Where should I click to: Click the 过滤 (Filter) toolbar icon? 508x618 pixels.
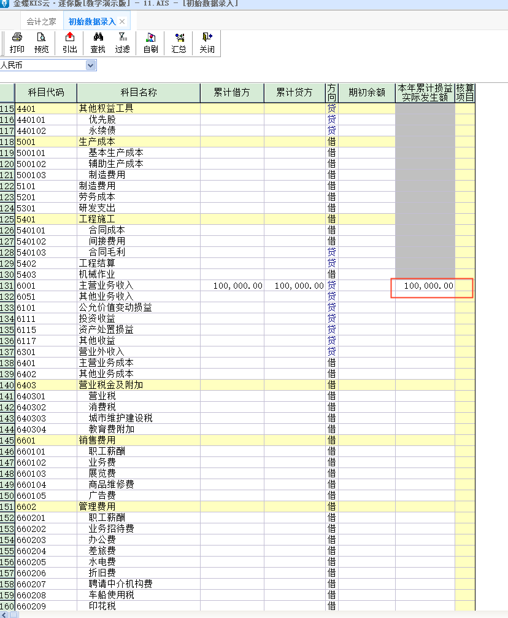(x=123, y=42)
